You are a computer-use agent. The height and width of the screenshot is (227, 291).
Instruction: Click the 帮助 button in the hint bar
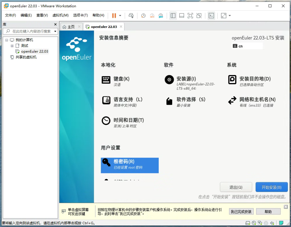tap(268, 212)
